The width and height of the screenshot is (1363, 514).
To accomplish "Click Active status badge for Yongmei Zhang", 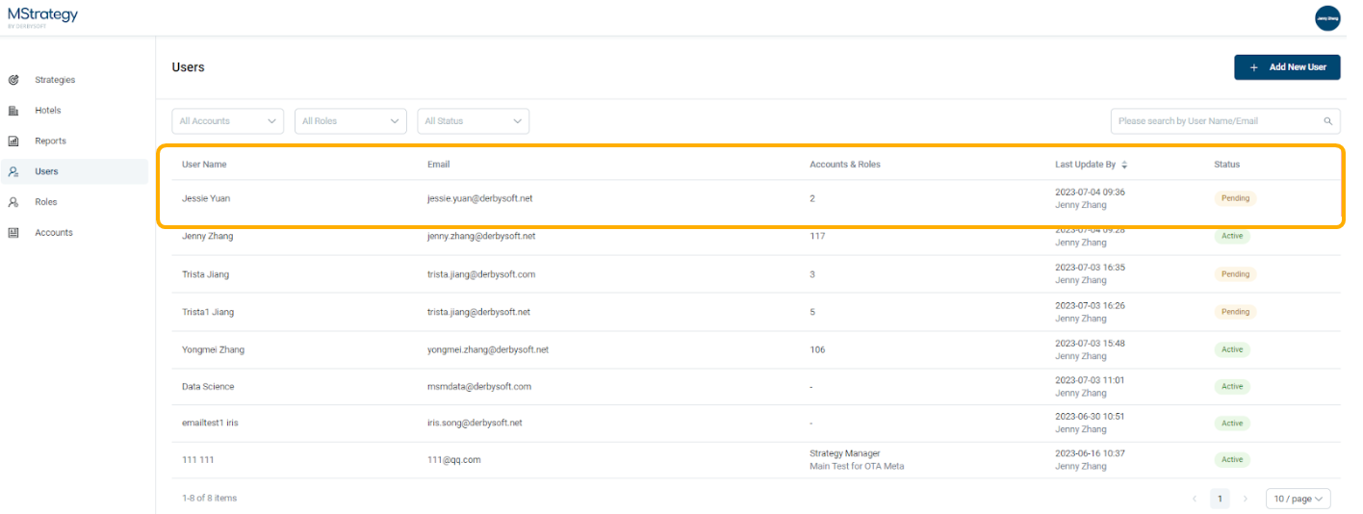I will pyautogui.click(x=1232, y=349).
